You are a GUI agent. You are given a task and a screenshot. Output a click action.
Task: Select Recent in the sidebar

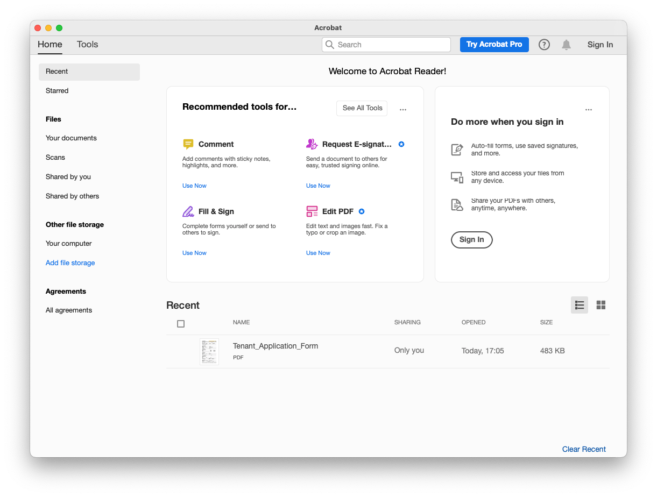click(89, 72)
